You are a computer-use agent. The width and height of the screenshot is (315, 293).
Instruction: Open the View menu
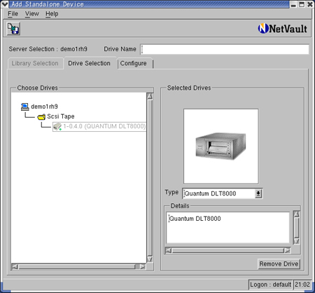tap(32, 14)
